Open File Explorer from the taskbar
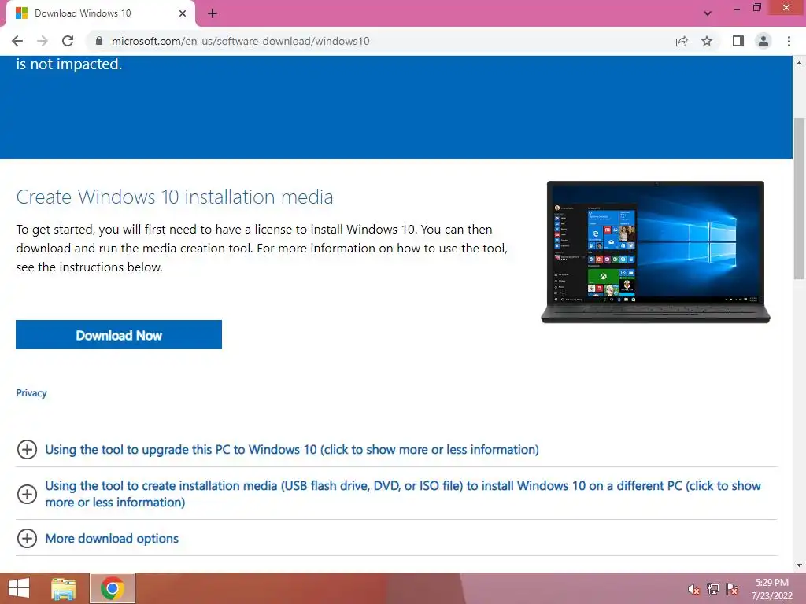Viewport: 806px width, 604px height. tap(64, 588)
